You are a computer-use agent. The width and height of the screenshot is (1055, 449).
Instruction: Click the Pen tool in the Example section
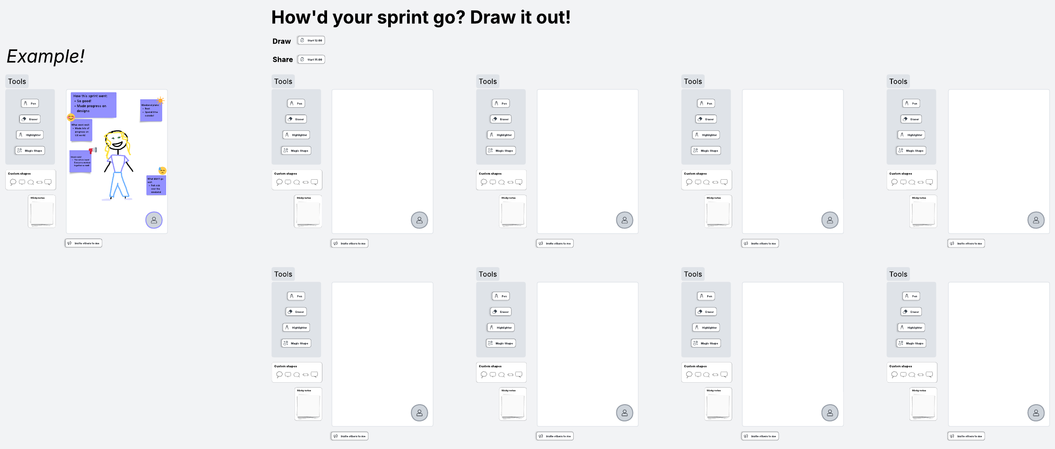30,103
